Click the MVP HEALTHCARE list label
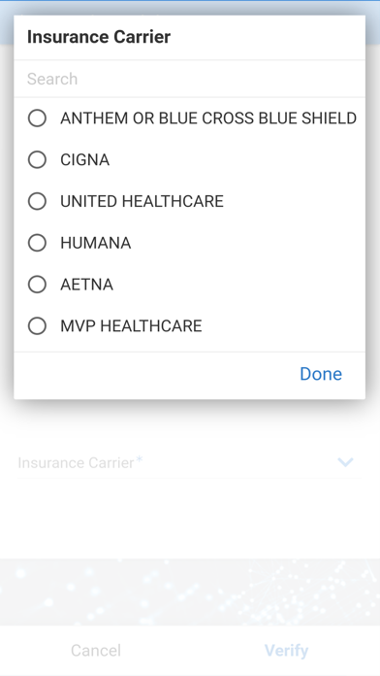 pos(131,326)
